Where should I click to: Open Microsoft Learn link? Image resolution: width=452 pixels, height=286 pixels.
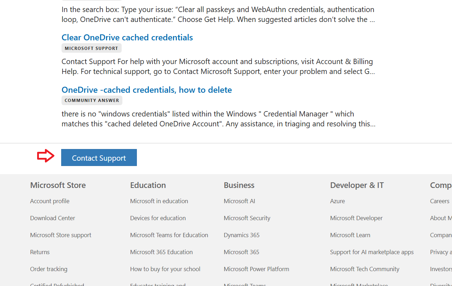(x=350, y=235)
